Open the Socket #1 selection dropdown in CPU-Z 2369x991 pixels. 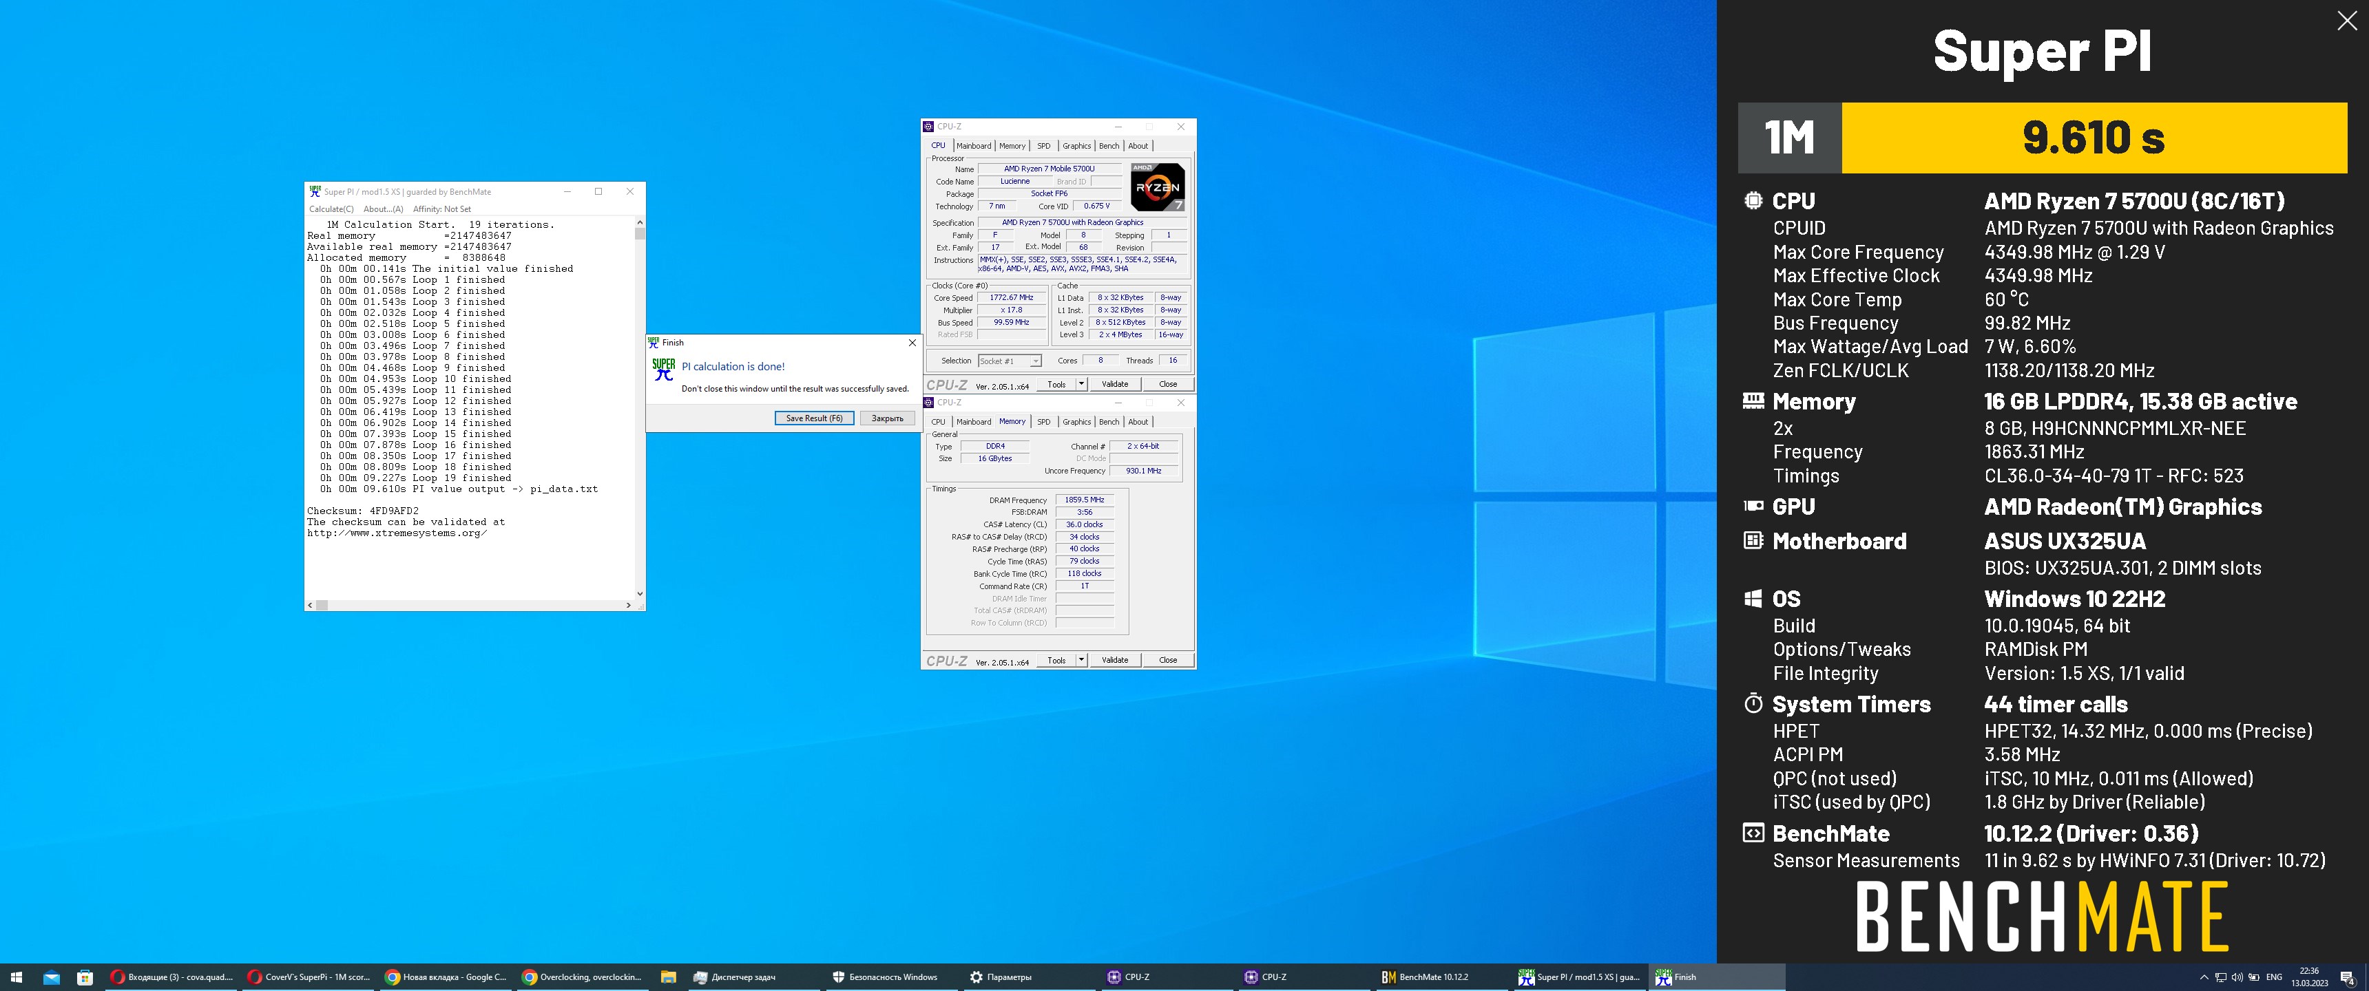tap(1010, 361)
